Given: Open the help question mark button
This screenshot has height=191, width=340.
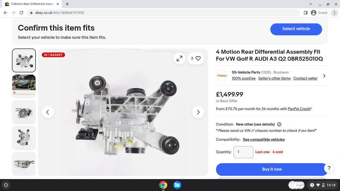Looking at the screenshot, I should (x=329, y=168).
